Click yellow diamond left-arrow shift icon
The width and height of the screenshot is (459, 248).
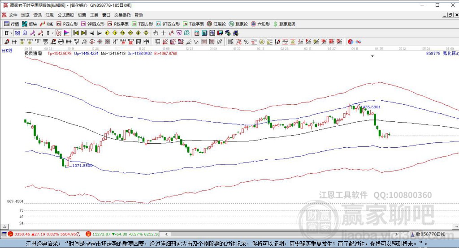[x=107, y=33]
